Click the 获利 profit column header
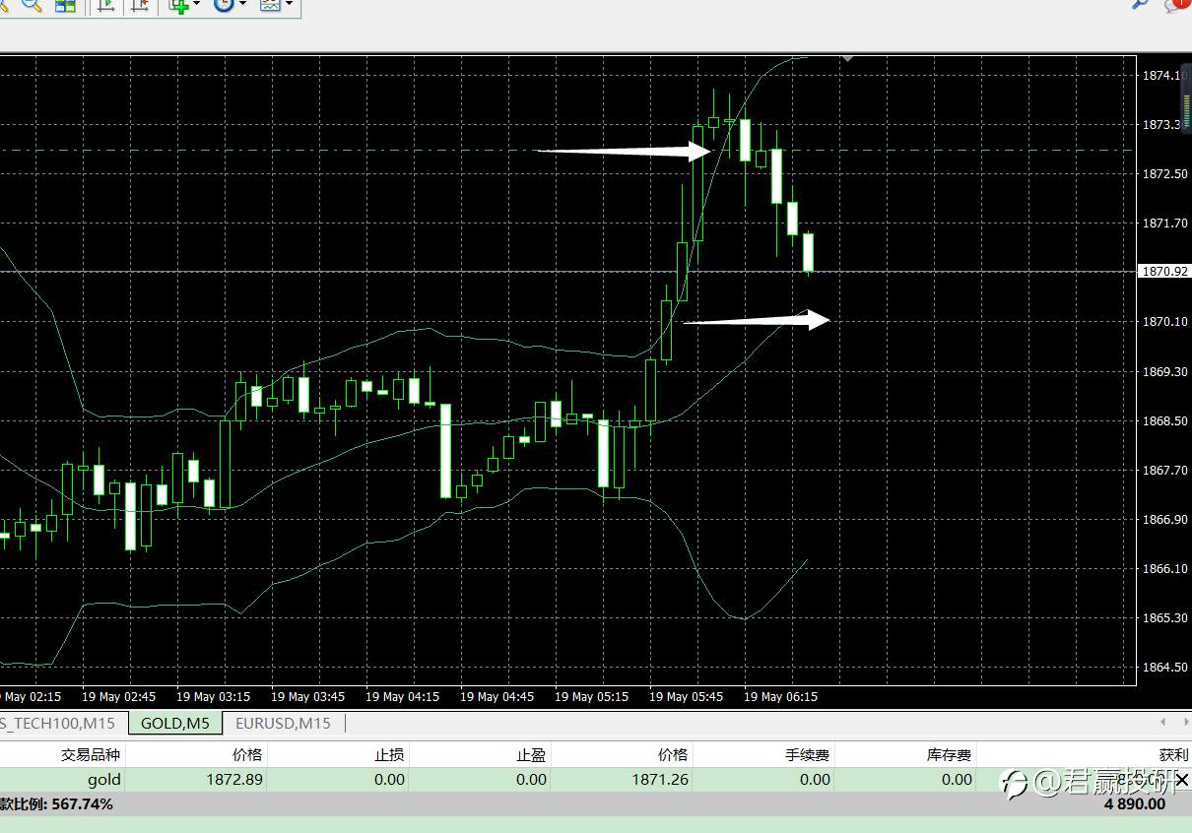 coord(1173,755)
